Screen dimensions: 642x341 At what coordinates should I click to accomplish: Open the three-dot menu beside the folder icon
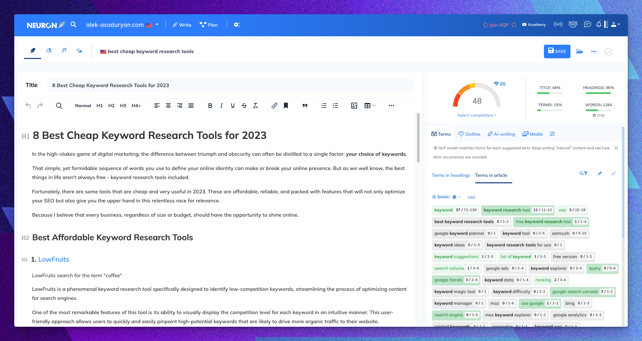point(593,51)
